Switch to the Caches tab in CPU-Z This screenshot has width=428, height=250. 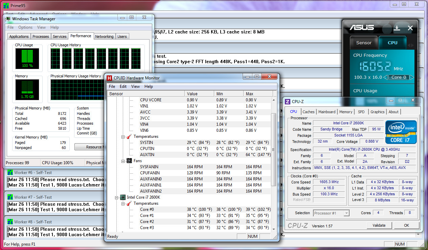coord(309,112)
